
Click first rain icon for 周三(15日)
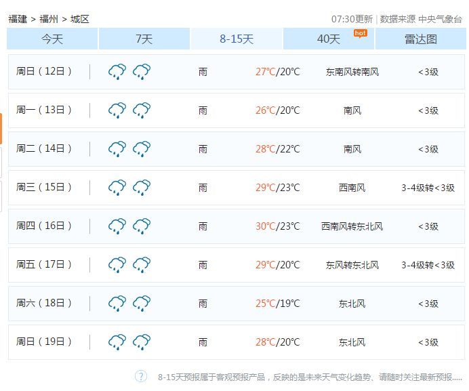[117, 187]
